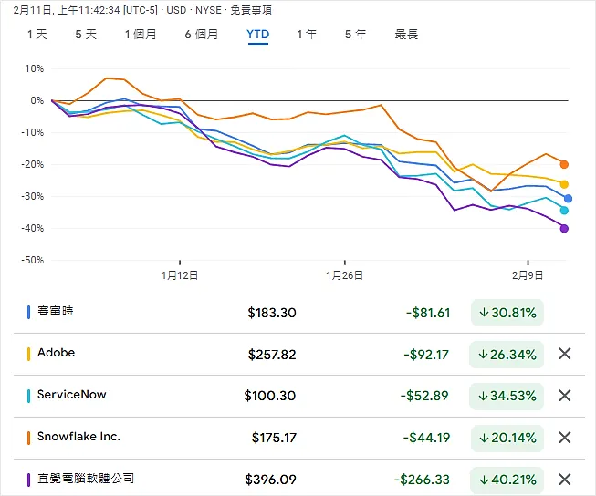
Task: Click the ↓40.21% change badge
Action: click(x=507, y=480)
